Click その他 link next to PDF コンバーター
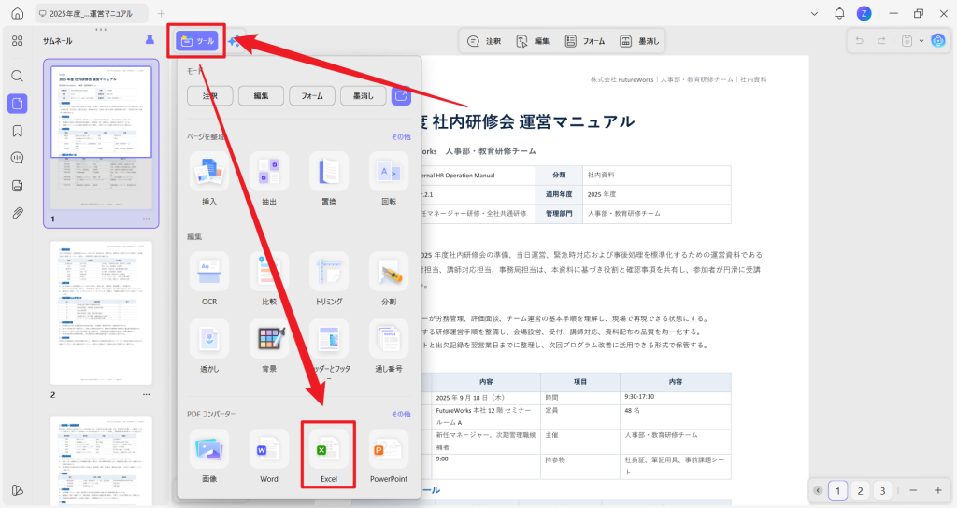The height and width of the screenshot is (508, 957). pos(401,414)
